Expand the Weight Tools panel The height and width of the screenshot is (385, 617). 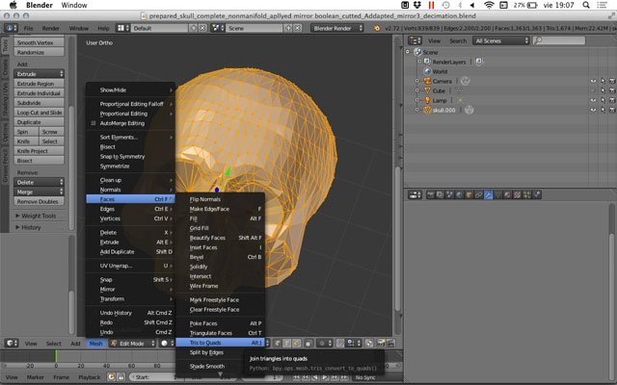click(x=39, y=216)
